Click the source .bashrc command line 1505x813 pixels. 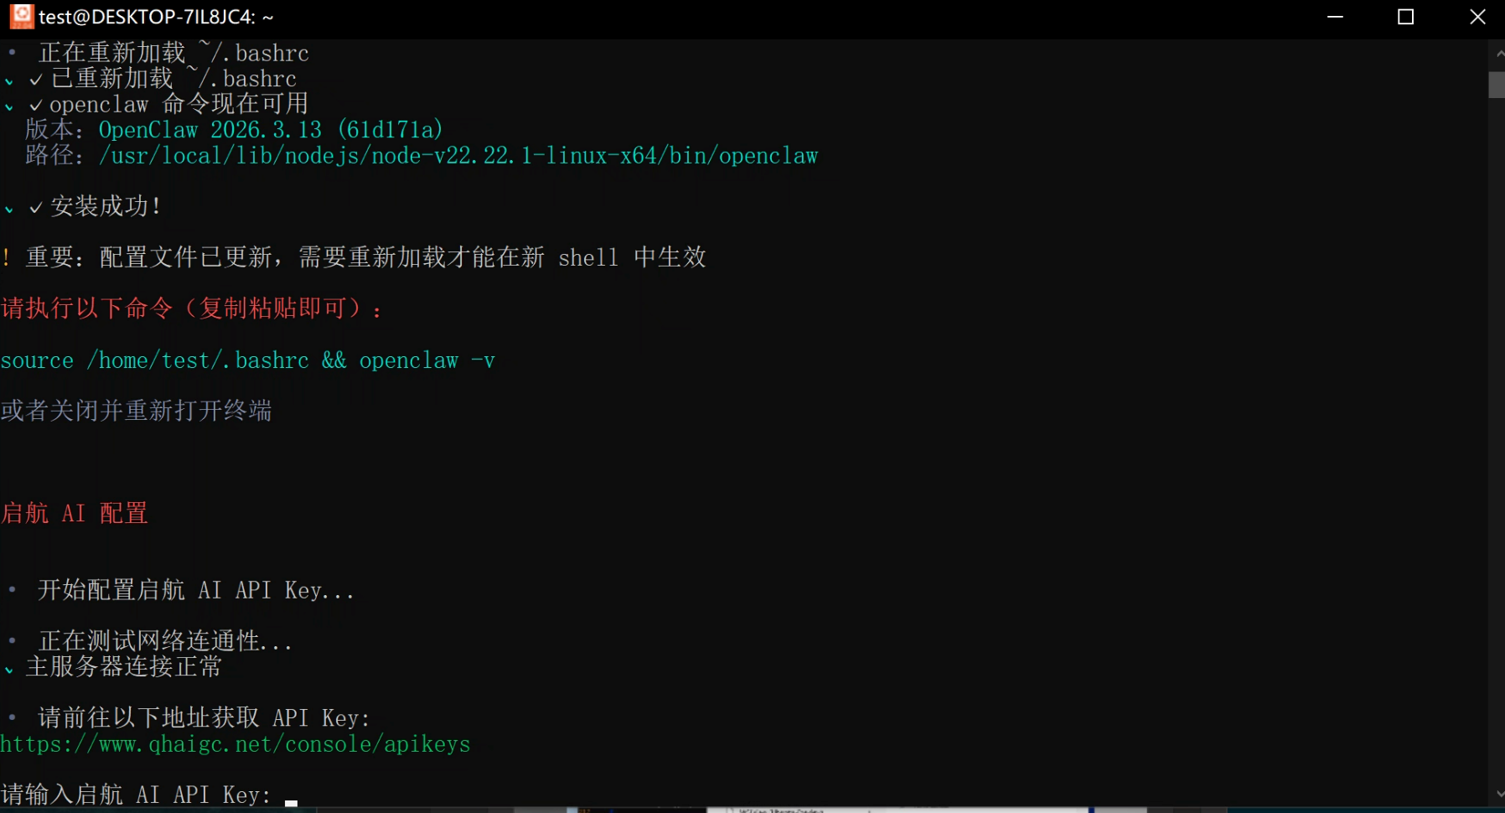point(247,360)
